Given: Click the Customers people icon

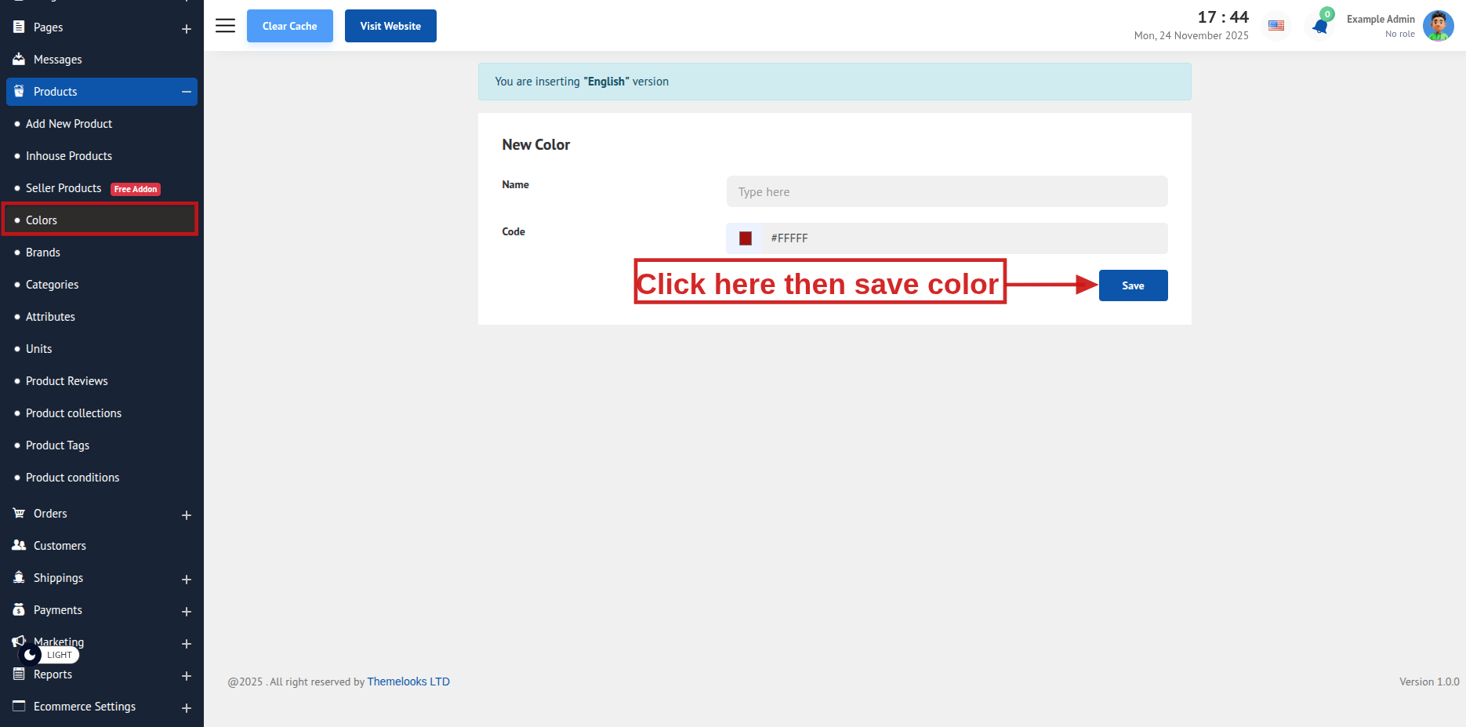Looking at the screenshot, I should point(19,546).
